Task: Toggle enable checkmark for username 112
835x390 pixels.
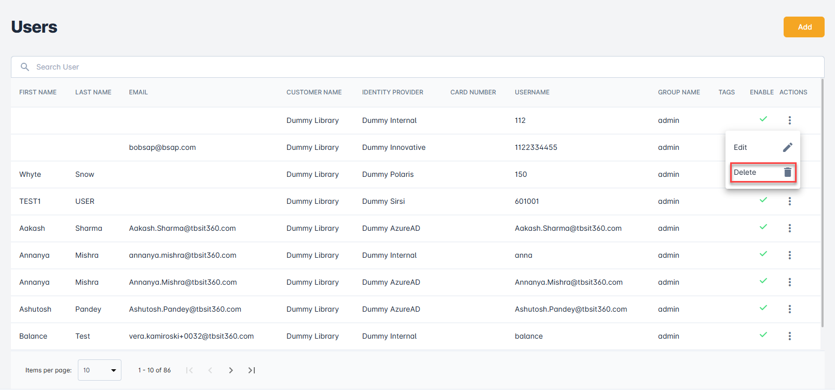Action: pos(763,119)
